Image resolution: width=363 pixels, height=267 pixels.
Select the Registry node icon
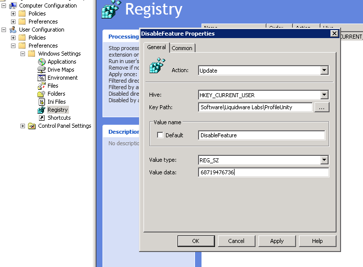(42, 110)
